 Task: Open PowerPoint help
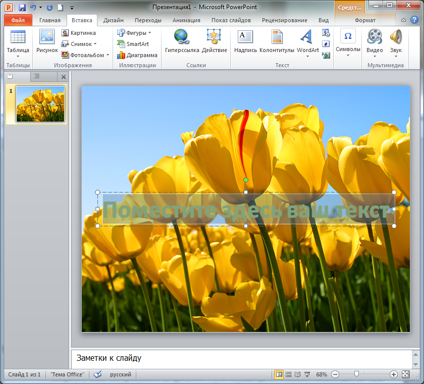pos(414,20)
